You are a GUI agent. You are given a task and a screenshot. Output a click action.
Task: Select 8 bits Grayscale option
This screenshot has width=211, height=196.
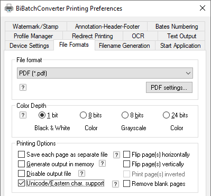pyautogui.click(x=125, y=115)
